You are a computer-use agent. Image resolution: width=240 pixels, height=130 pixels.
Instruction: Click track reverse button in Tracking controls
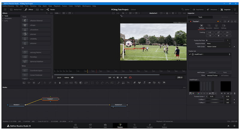210,32
